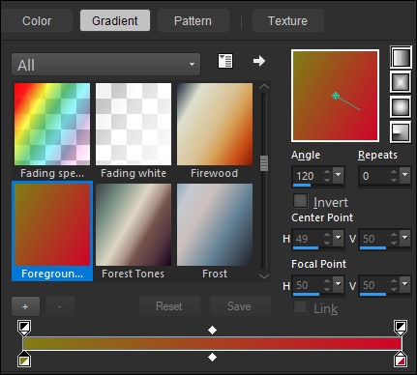Viewport: 417px width, 375px height.
Task: Click the Angle value field
Action: click(308, 176)
